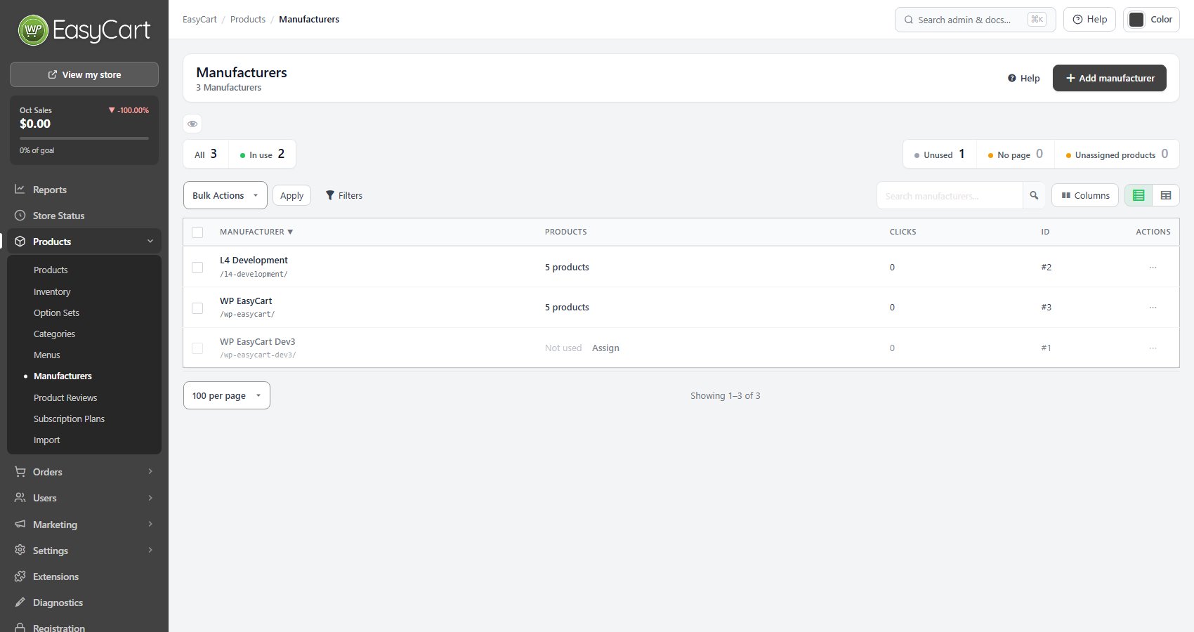Open actions menu for WP EasyCart Dev3 row

1153,348
